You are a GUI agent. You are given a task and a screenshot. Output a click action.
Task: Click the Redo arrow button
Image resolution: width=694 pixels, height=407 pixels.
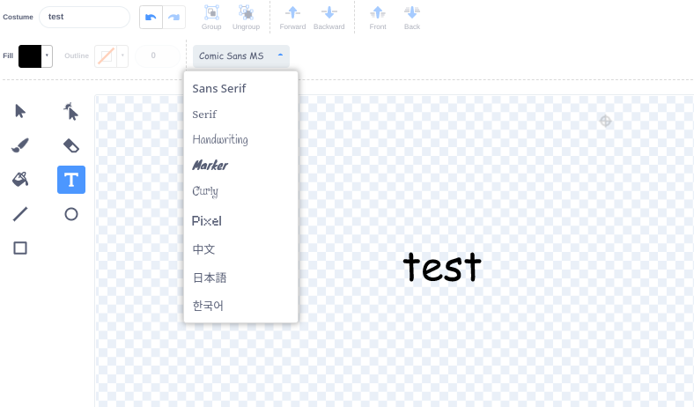[174, 17]
